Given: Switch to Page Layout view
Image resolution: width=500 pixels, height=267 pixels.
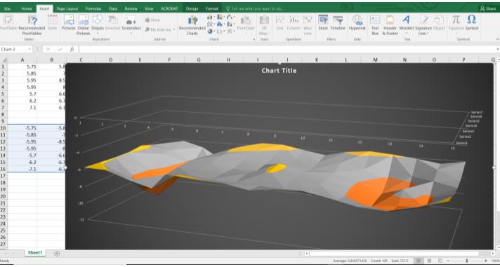Looking at the screenshot, I should click(x=430, y=261).
